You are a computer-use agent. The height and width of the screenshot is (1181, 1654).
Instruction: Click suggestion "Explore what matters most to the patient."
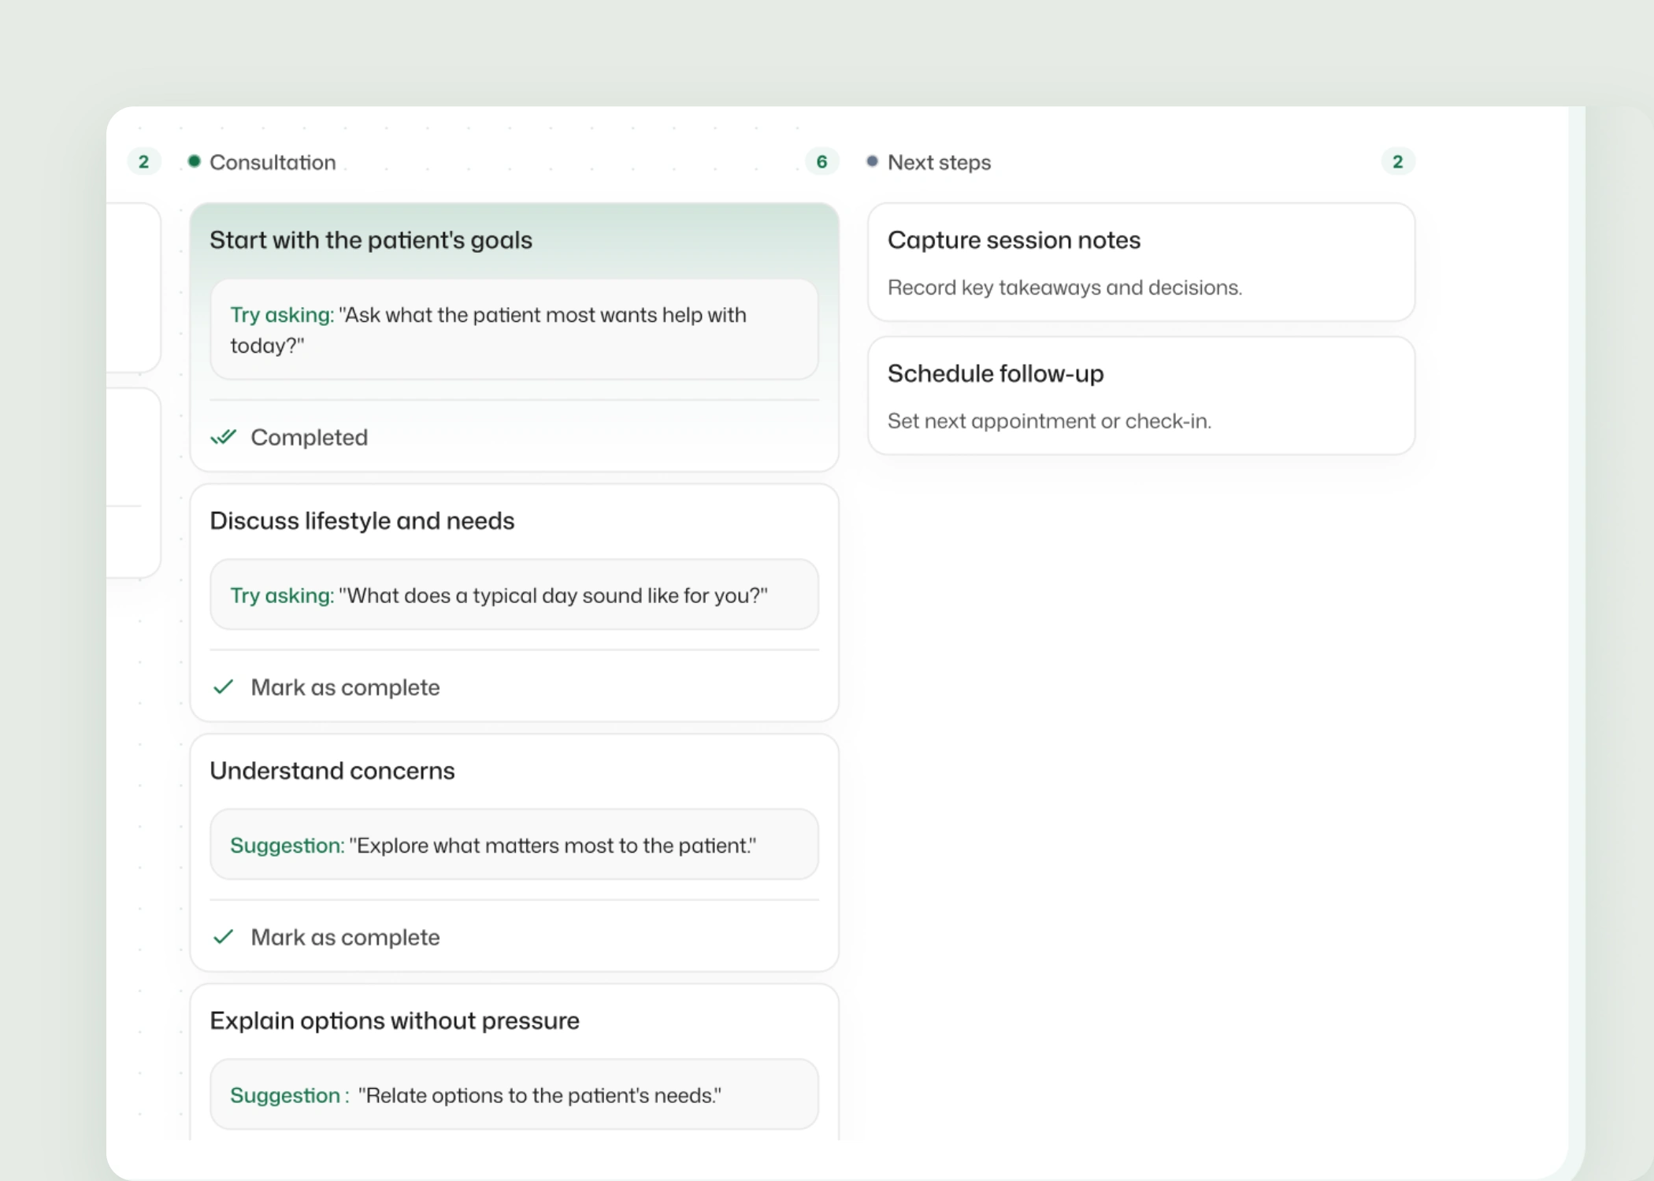tap(514, 845)
